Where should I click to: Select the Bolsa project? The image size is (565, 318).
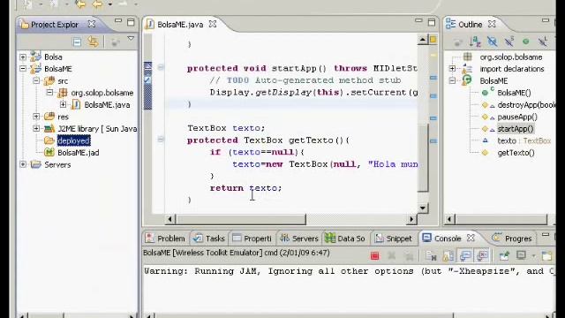(x=53, y=57)
